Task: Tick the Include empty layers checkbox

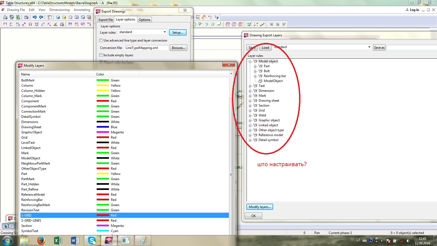Action: 101,55
